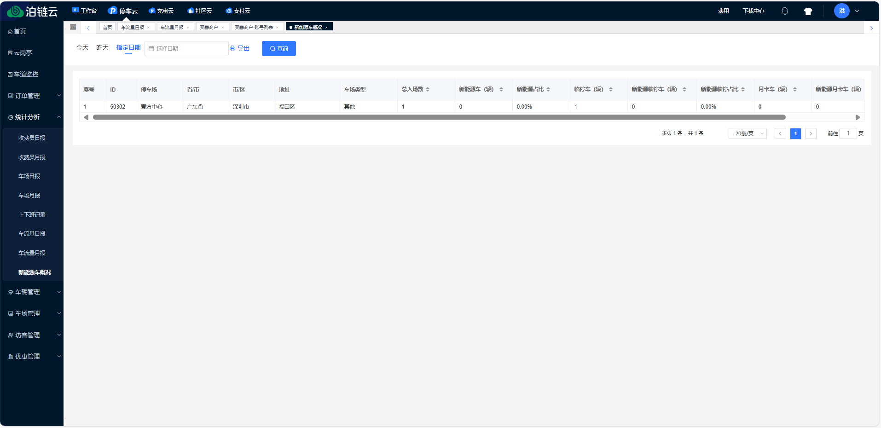Sort by 总入场数 column arrows
This screenshot has width=881, height=428.
coord(428,89)
